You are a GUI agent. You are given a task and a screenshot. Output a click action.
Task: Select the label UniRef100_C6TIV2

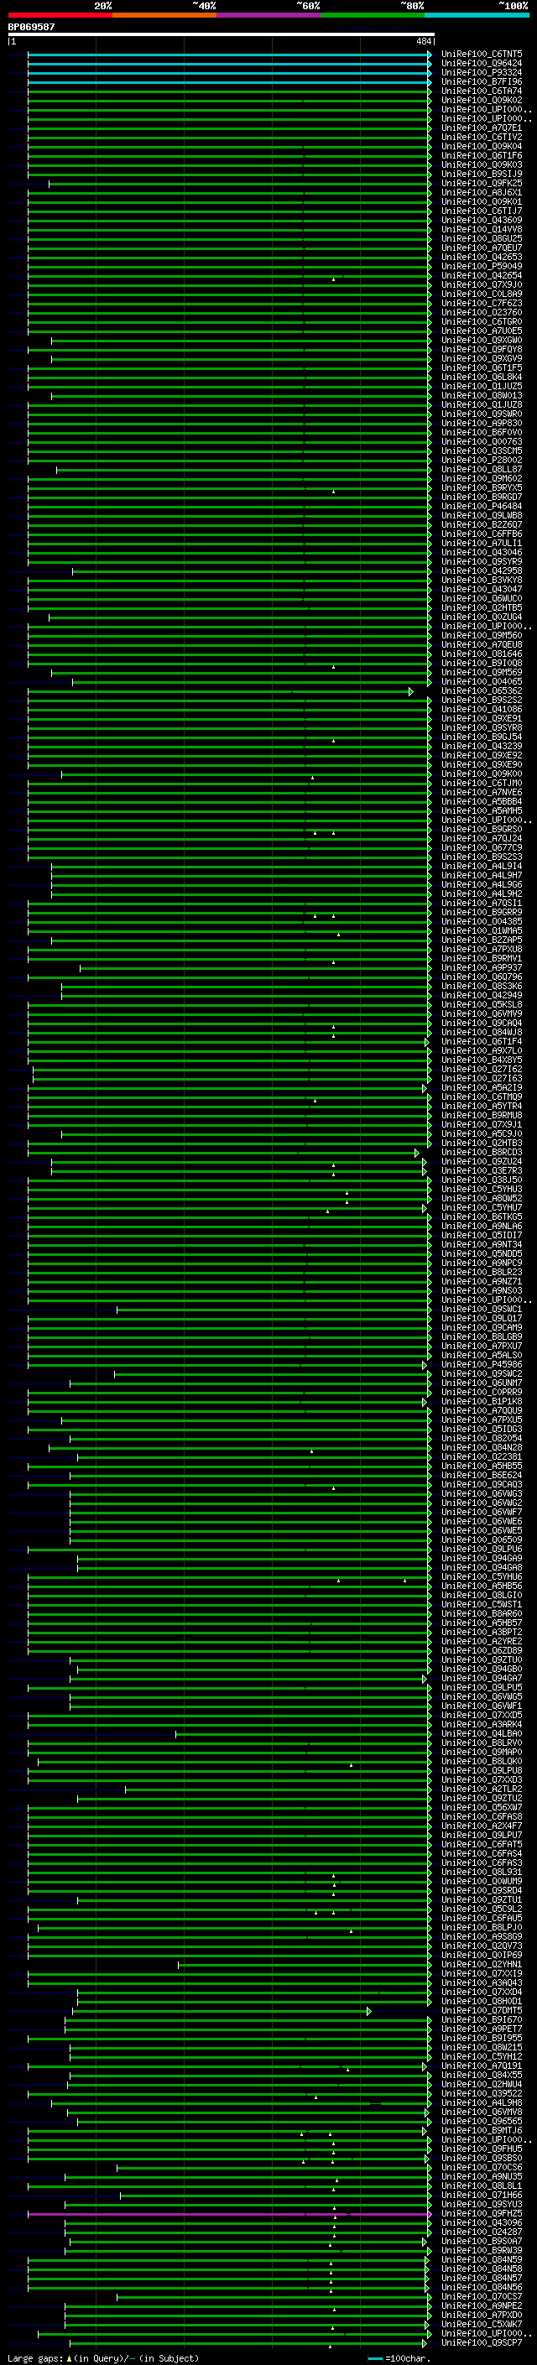click(482, 137)
